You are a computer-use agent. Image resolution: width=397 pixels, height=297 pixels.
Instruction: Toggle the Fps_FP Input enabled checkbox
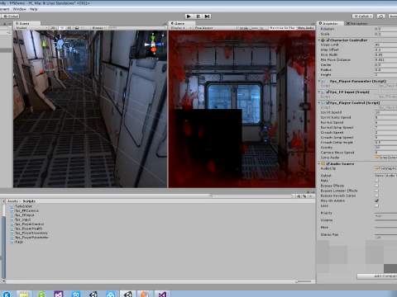click(328, 92)
